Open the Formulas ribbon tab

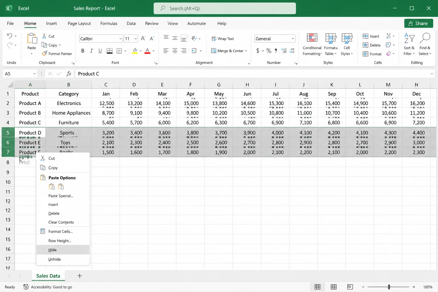click(109, 23)
